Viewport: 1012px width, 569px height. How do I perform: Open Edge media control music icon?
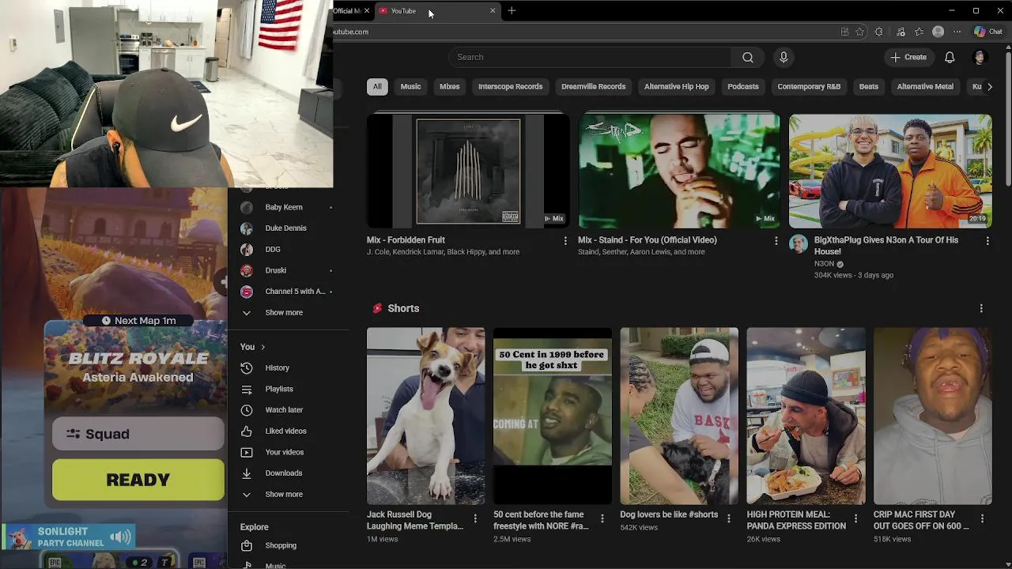(x=901, y=32)
